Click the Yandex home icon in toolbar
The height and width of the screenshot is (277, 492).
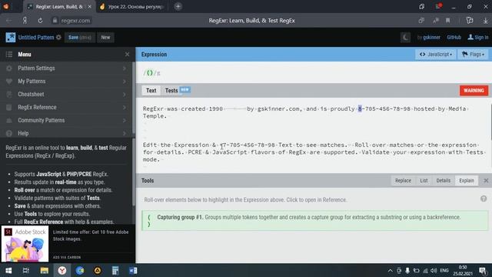point(25,21)
